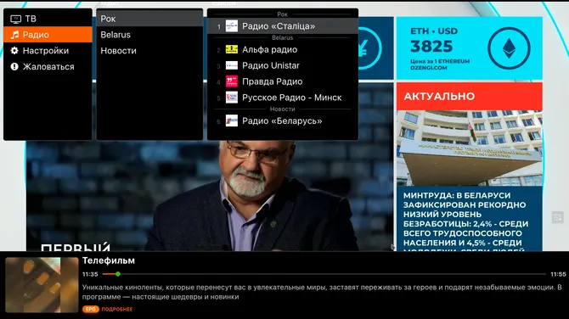Click the music note Радио icon
569x319 pixels.
(15, 35)
